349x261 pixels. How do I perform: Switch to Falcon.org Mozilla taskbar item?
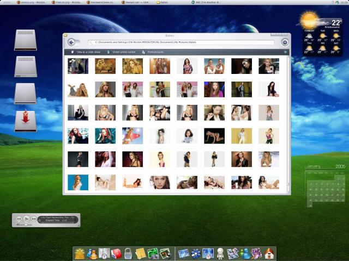coord(67,2)
